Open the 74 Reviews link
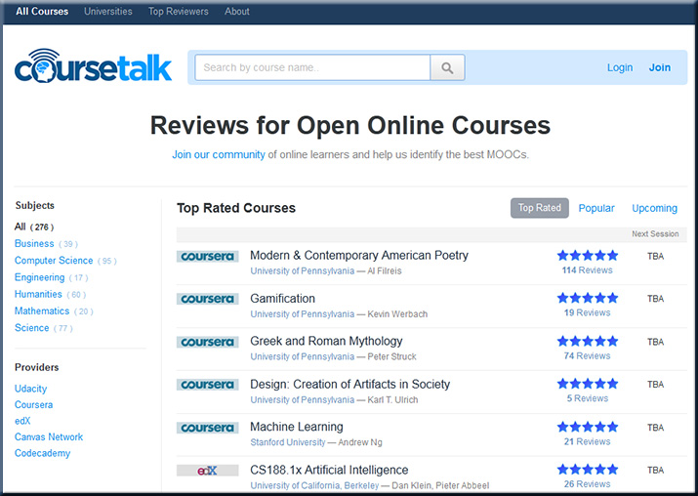This screenshot has height=496, width=698. pyautogui.click(x=587, y=356)
